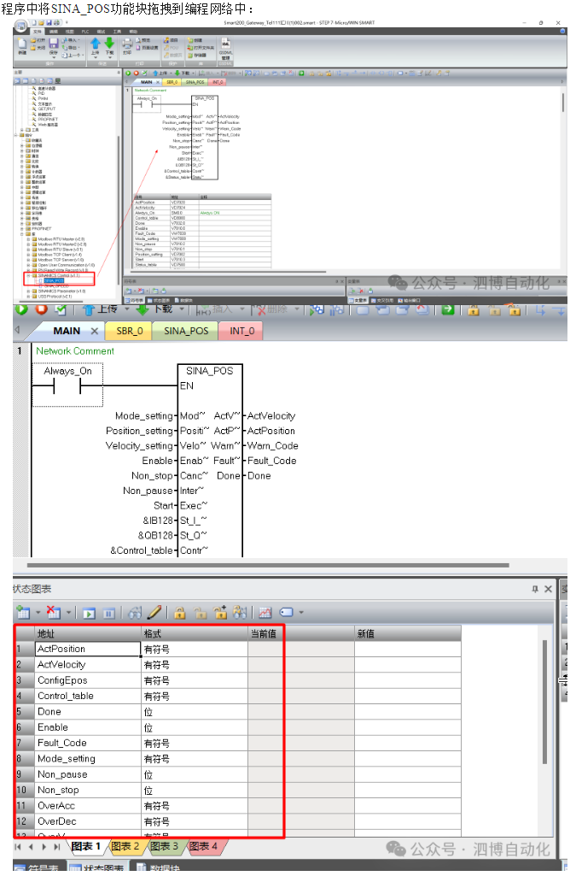Expand Modbus RTU Master (v2.0) library node
Image resolution: width=576 pixels, height=882 pixels.
point(29,241)
